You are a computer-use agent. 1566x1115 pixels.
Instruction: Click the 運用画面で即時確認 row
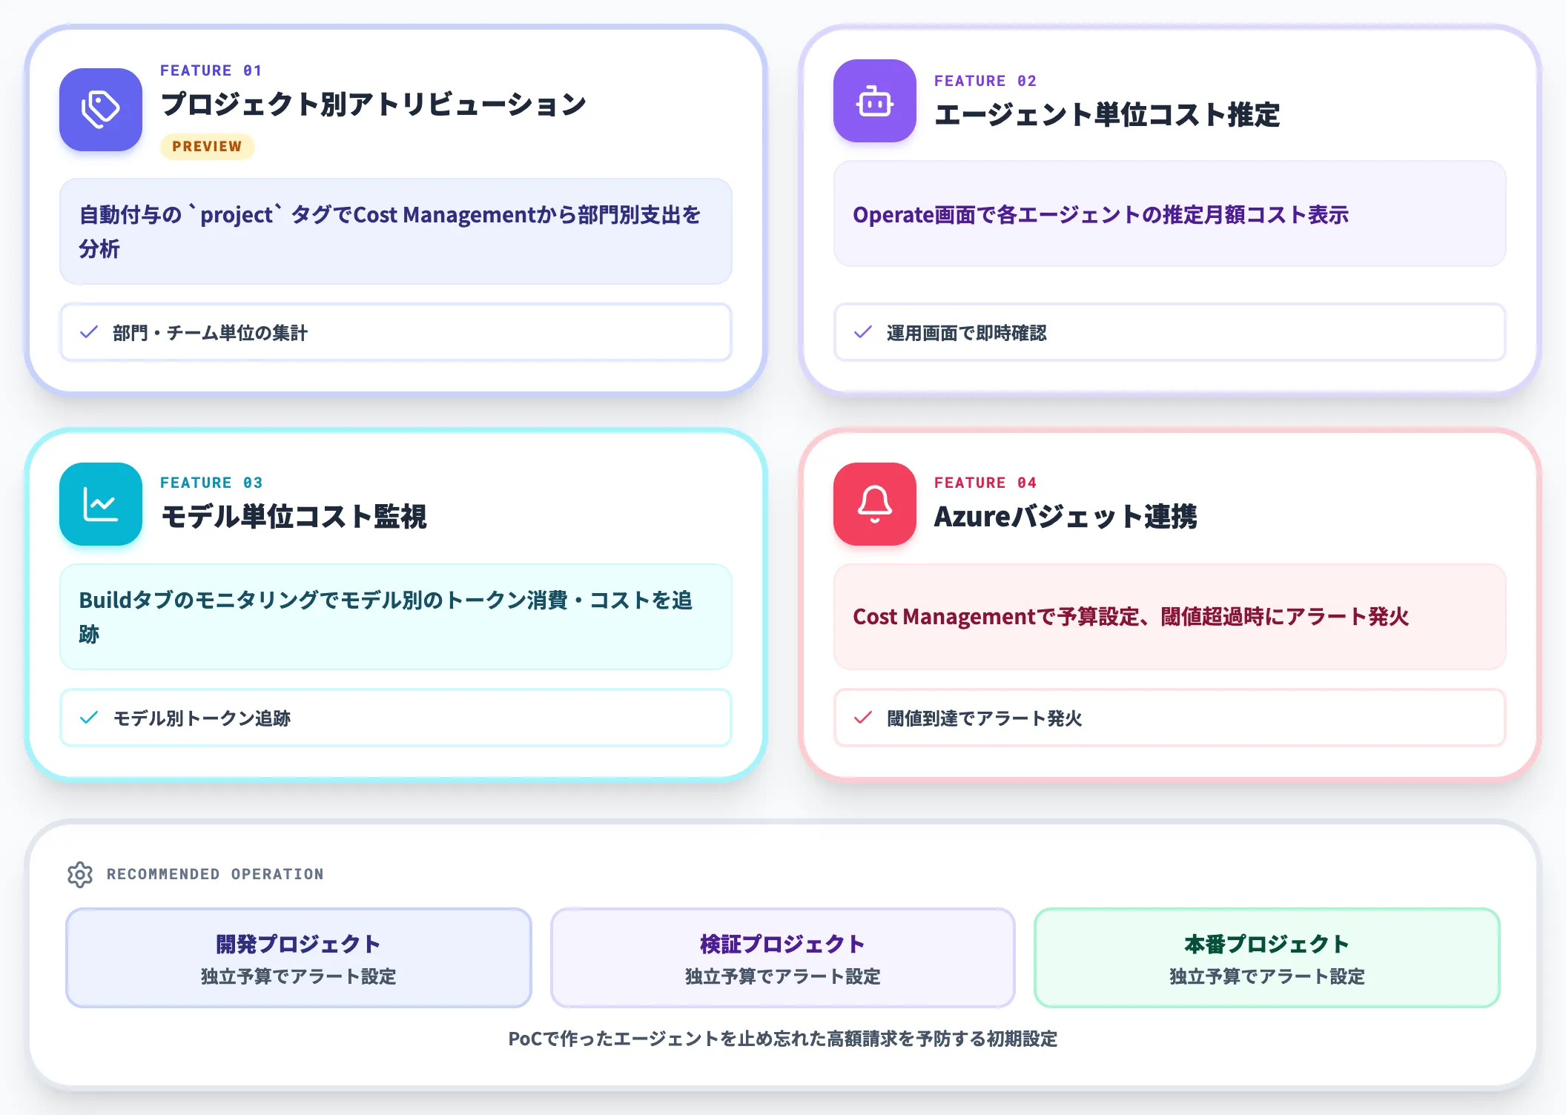[1170, 332]
